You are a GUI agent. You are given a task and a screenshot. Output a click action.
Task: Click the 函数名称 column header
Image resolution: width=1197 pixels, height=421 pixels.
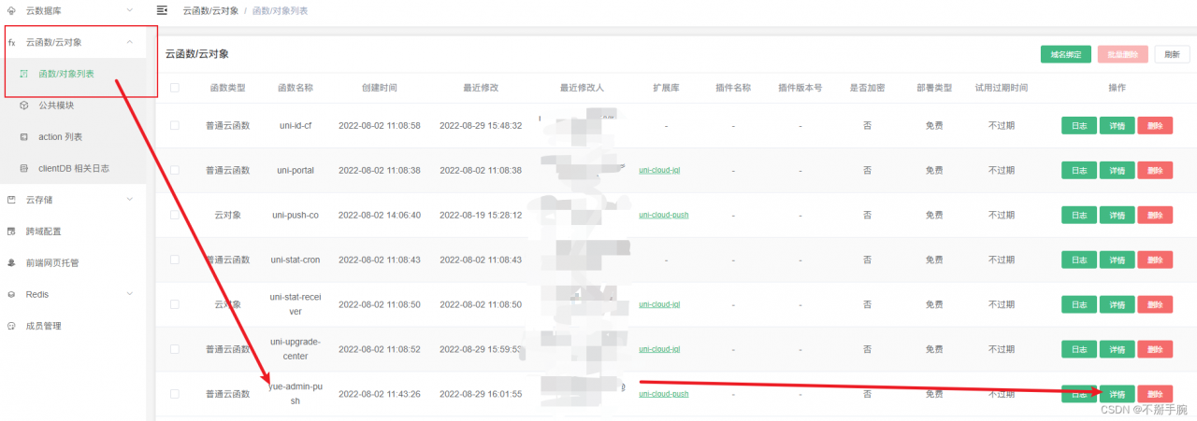[x=296, y=88]
